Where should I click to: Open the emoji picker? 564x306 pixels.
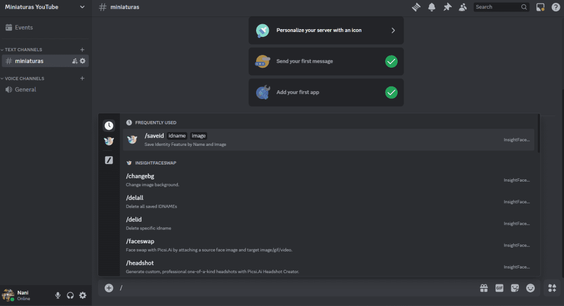tap(530, 288)
